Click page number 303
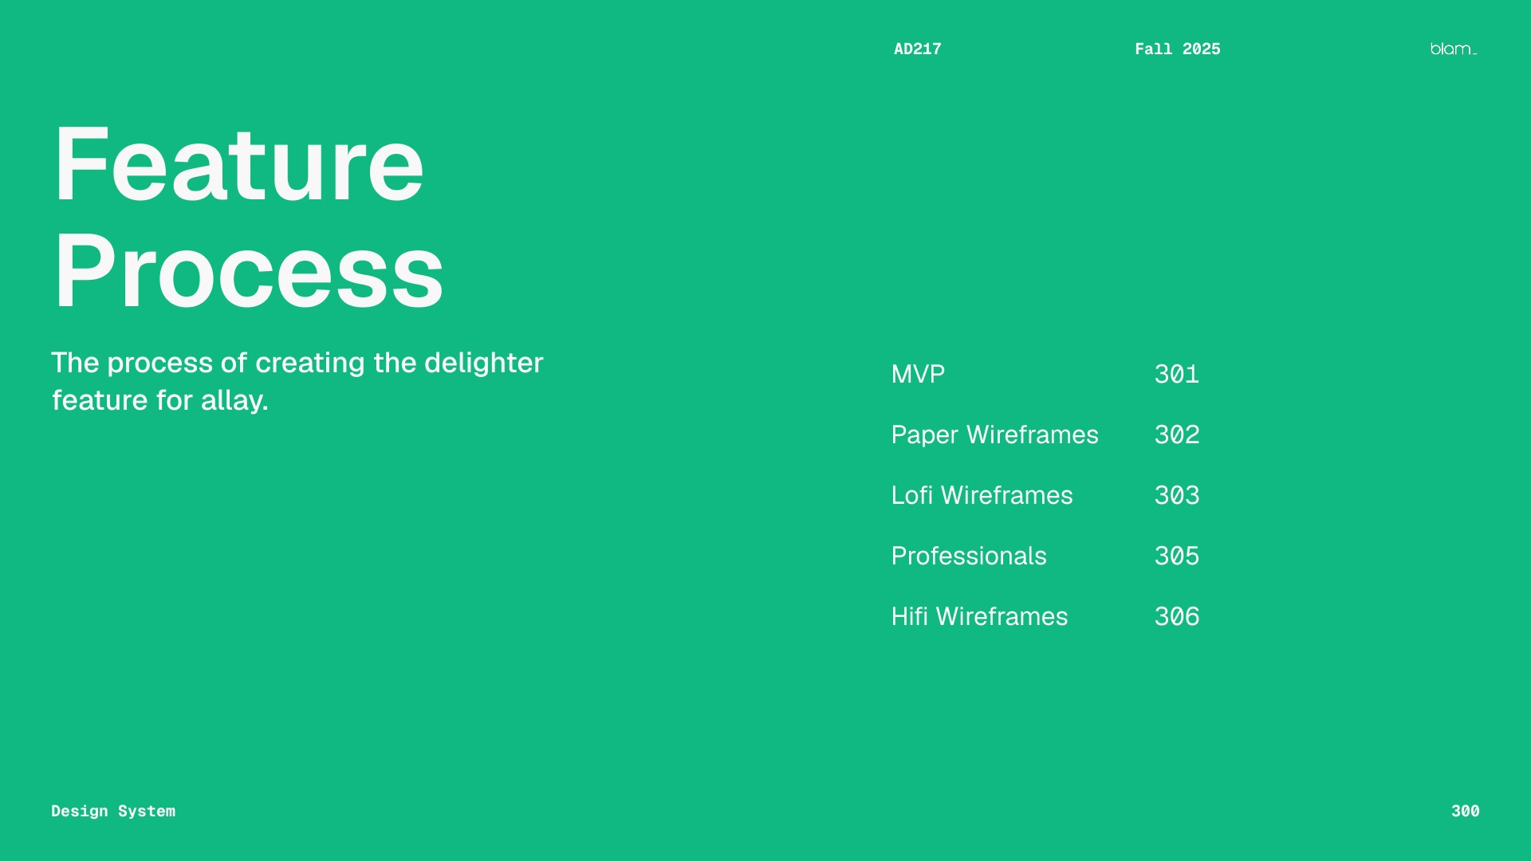The image size is (1531, 861). 1176,495
